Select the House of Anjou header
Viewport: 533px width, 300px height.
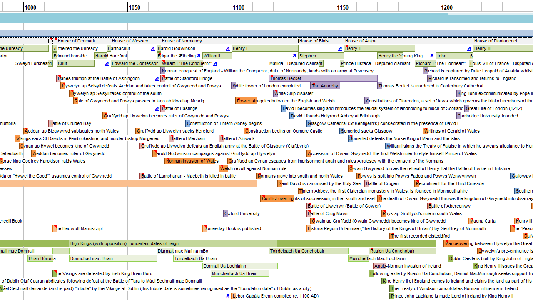[x=361, y=41]
